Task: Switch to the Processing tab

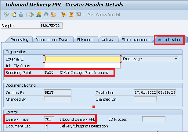Action: point(20,40)
